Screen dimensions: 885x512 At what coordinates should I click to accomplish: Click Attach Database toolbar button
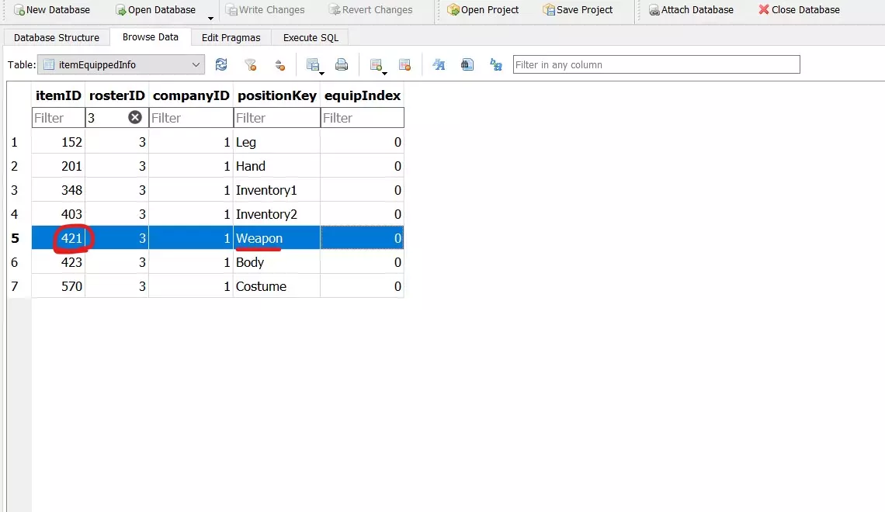point(691,9)
